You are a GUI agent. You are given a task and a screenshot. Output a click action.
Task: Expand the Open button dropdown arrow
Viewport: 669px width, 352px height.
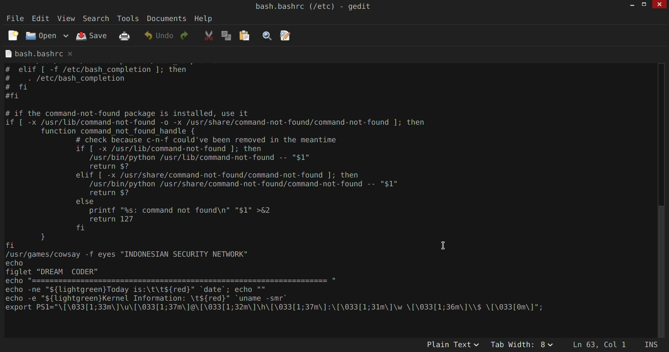pyautogui.click(x=65, y=35)
